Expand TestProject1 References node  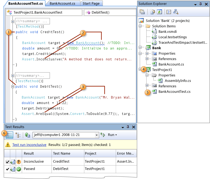(147, 85)
